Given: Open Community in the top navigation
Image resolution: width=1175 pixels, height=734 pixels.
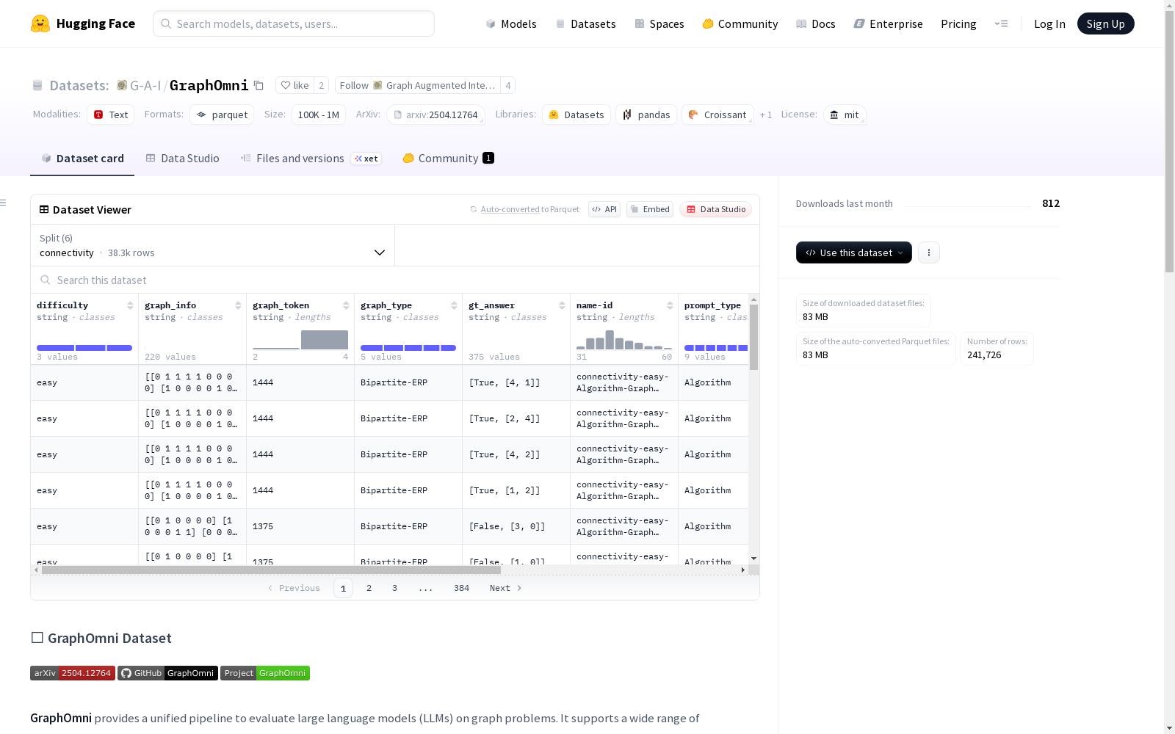Looking at the screenshot, I should pos(740,23).
